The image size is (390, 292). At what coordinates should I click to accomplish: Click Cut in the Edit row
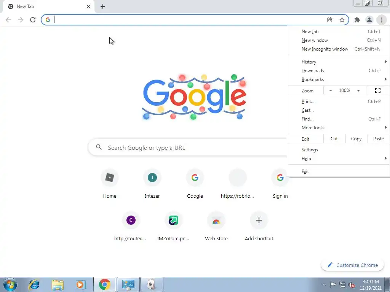[334, 139]
